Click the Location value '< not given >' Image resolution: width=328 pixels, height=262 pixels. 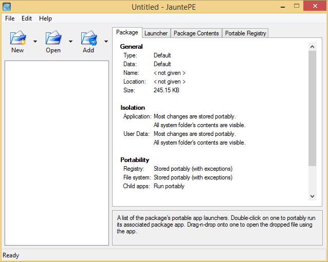pos(170,82)
